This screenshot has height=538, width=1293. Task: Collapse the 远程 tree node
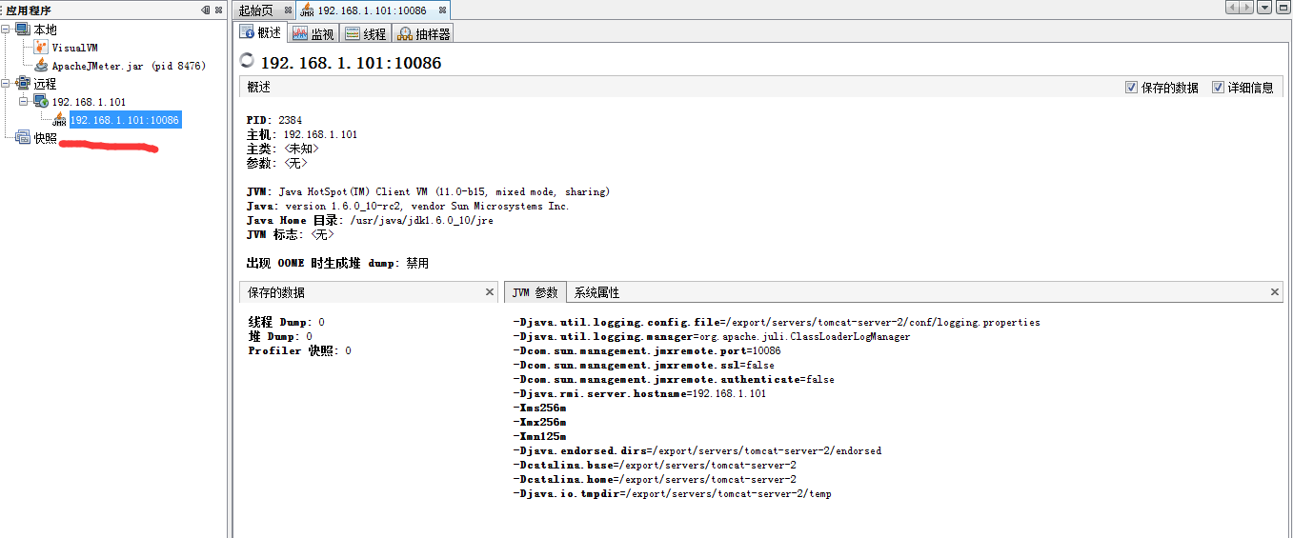point(6,84)
